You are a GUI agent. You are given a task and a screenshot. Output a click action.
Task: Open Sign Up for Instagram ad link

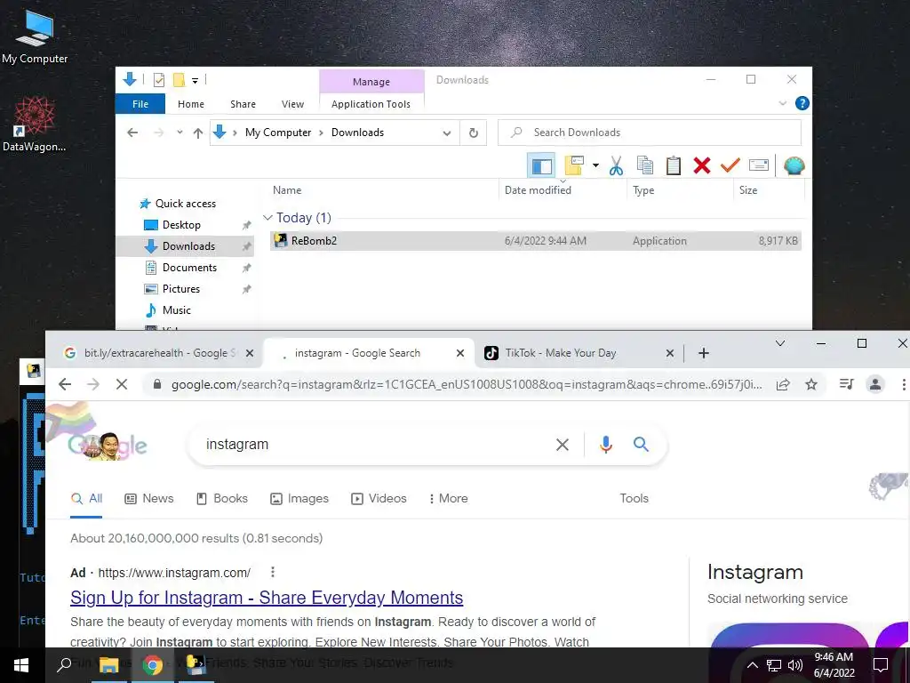(x=267, y=597)
